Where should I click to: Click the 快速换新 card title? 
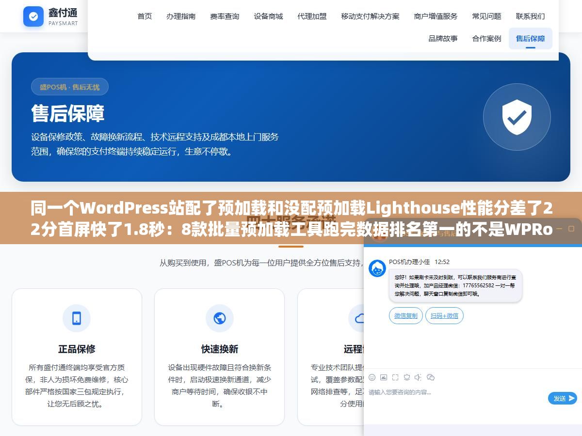(220, 349)
